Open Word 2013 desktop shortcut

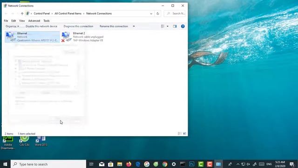[x=41, y=141]
